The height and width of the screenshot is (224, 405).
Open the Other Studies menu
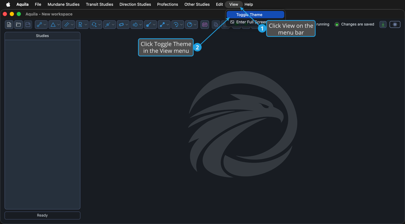pyautogui.click(x=197, y=4)
